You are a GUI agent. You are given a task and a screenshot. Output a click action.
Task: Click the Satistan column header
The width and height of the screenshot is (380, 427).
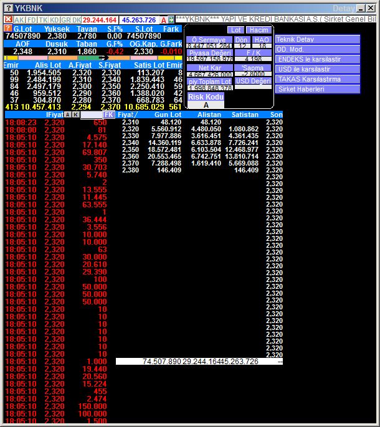click(245, 115)
